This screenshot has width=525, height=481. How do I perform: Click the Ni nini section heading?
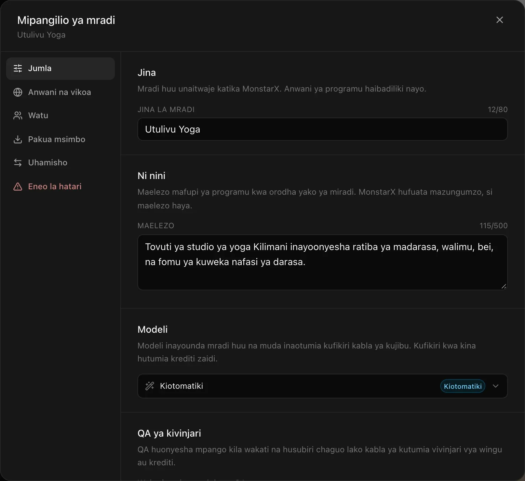pyautogui.click(x=151, y=176)
